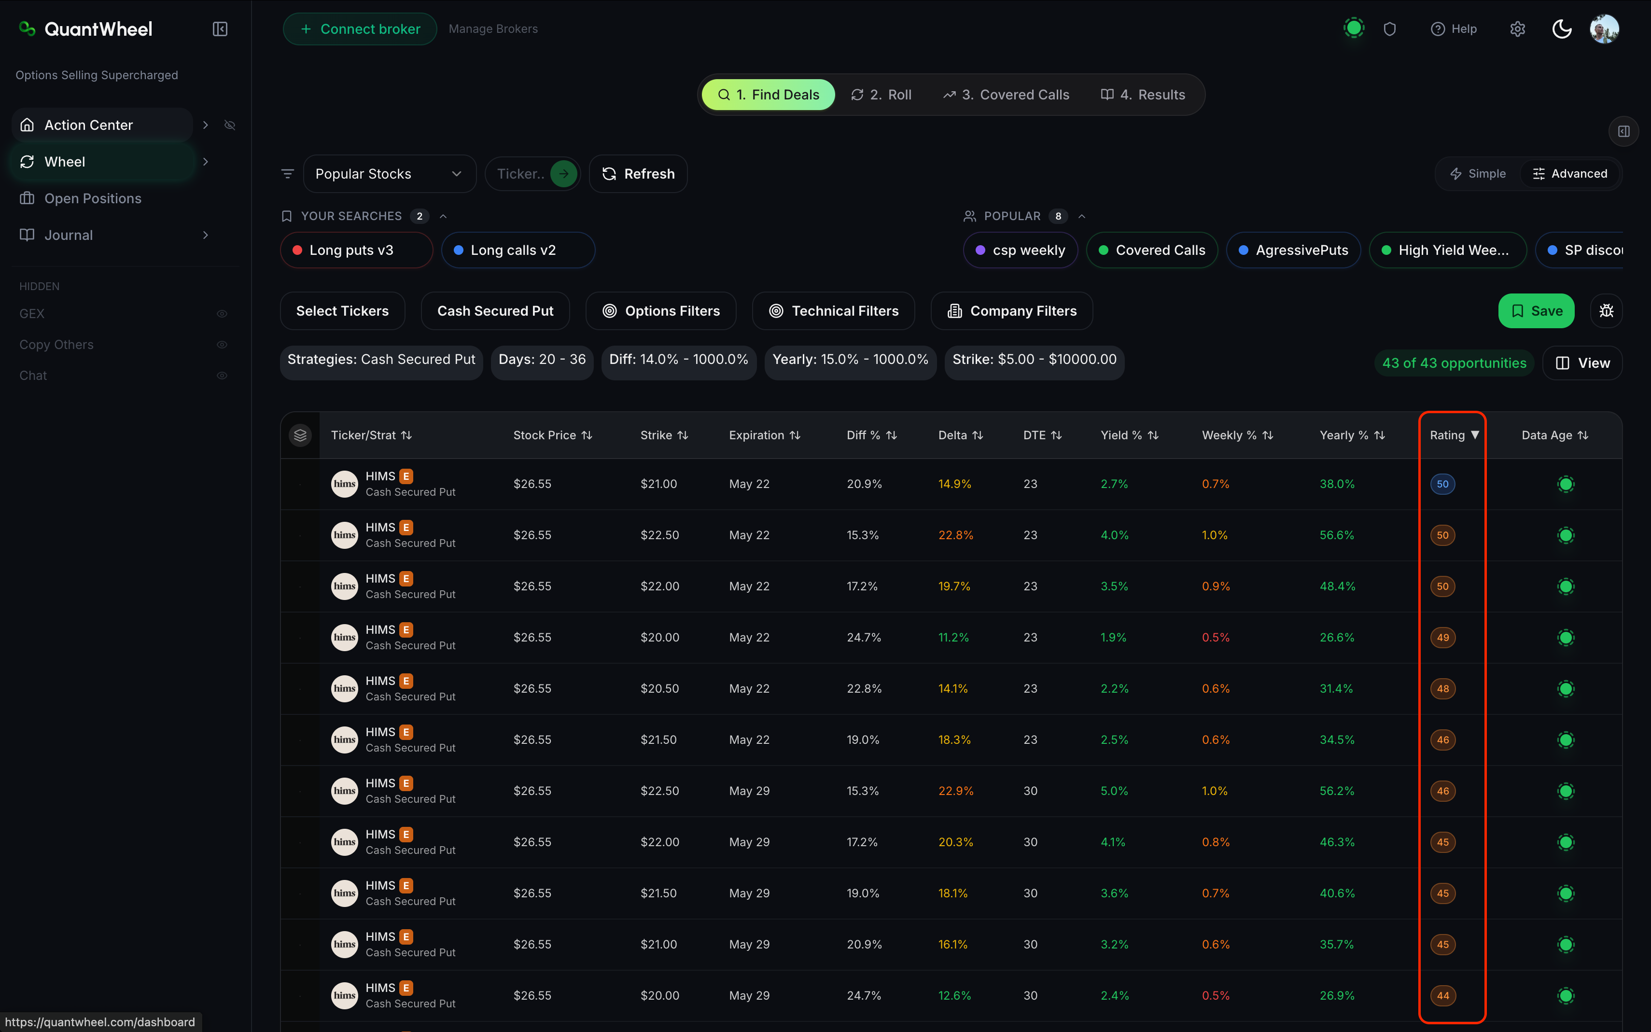Sort by Stock Price column
Screen dimensions: 1651x1032
click(x=553, y=435)
